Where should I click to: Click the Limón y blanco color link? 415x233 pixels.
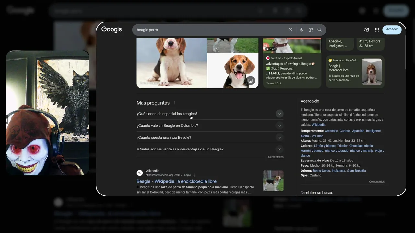(x=325, y=146)
